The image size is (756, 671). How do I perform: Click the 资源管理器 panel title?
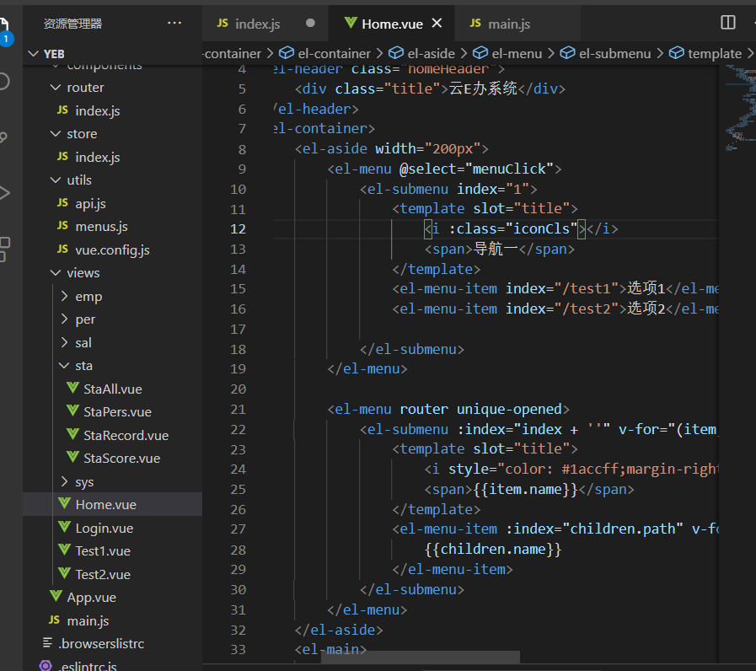[x=72, y=24]
